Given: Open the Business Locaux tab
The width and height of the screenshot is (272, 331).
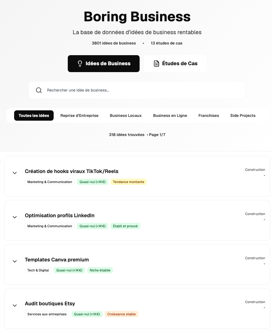Looking at the screenshot, I should (126, 116).
